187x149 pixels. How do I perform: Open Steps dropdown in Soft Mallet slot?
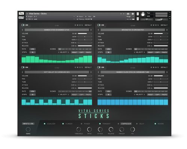[x=33, y=95]
